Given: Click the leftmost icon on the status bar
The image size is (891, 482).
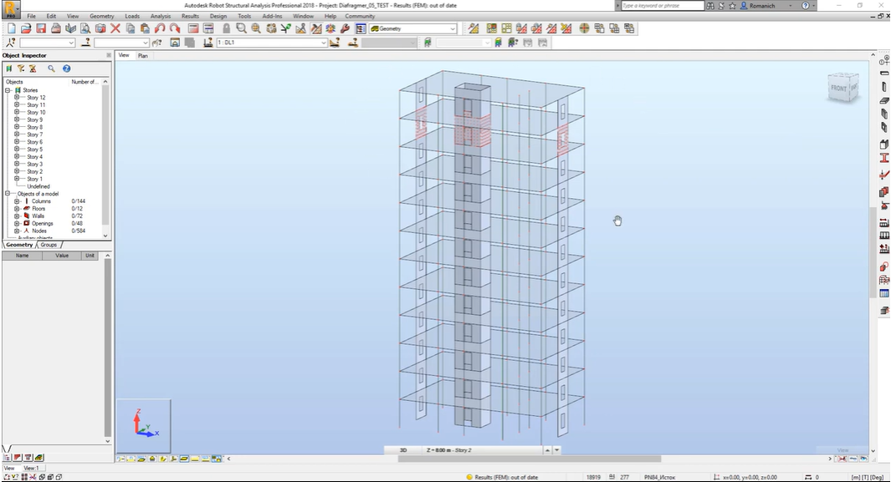Looking at the screenshot, I should pyautogui.click(x=7, y=478).
